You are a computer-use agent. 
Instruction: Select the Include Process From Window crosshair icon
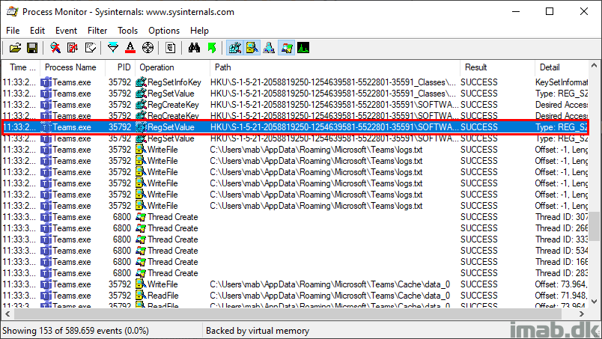tap(148, 48)
